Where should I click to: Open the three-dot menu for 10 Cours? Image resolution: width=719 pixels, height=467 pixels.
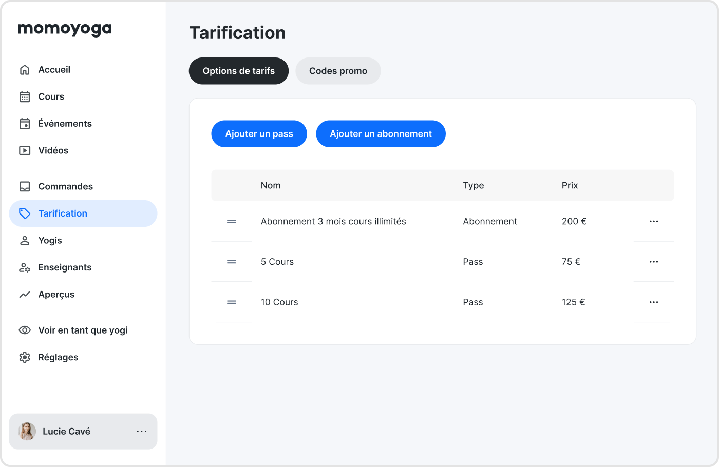[x=654, y=302]
